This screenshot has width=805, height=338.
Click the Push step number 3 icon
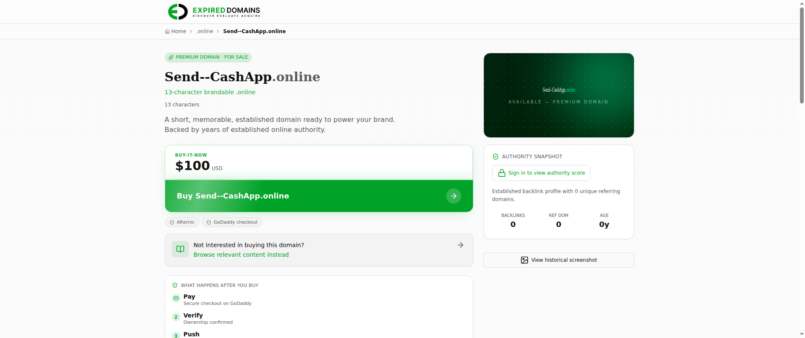(176, 335)
